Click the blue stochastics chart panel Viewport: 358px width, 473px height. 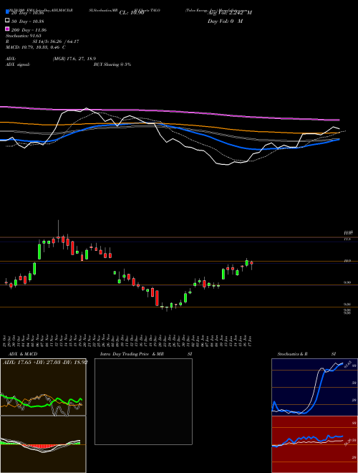click(x=314, y=387)
